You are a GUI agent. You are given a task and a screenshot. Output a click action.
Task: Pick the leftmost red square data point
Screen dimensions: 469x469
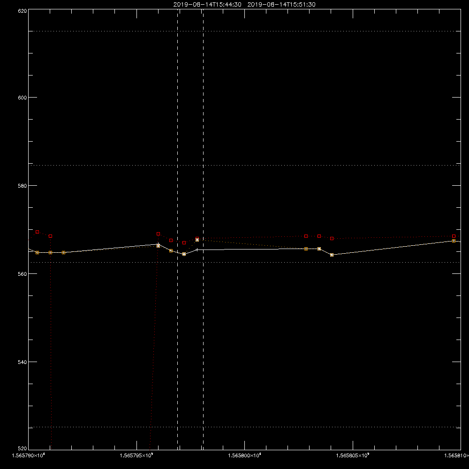point(38,232)
